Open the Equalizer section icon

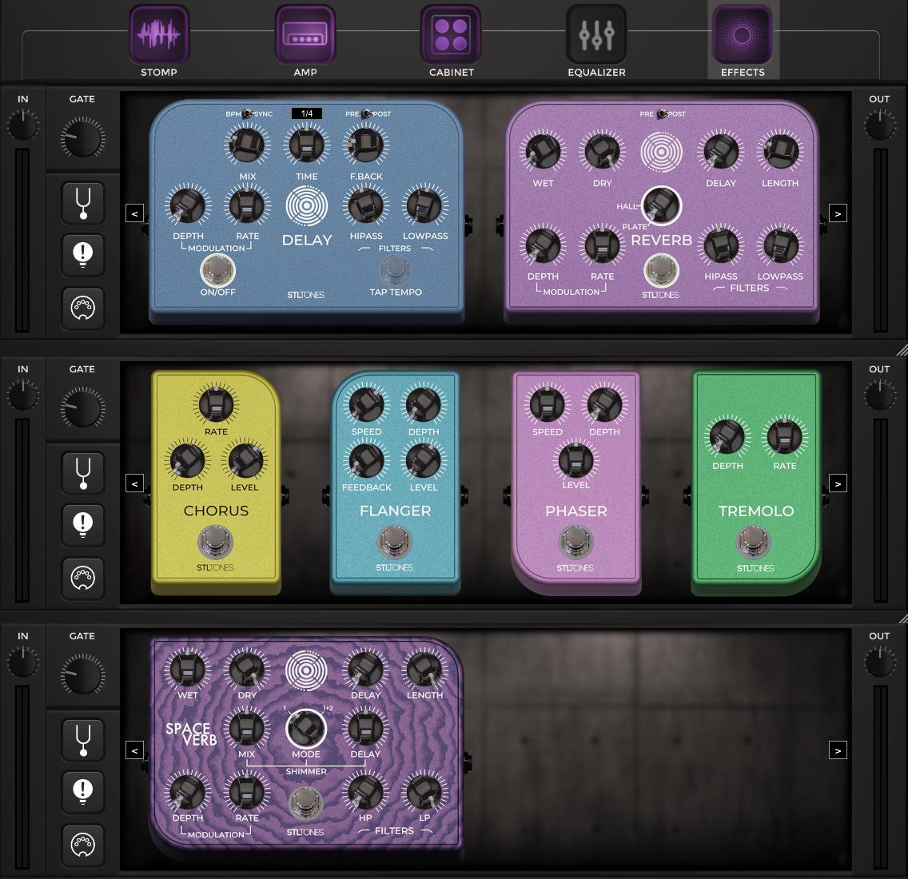click(x=596, y=35)
